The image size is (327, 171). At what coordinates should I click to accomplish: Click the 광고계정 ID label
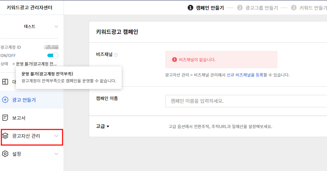tap(11, 47)
